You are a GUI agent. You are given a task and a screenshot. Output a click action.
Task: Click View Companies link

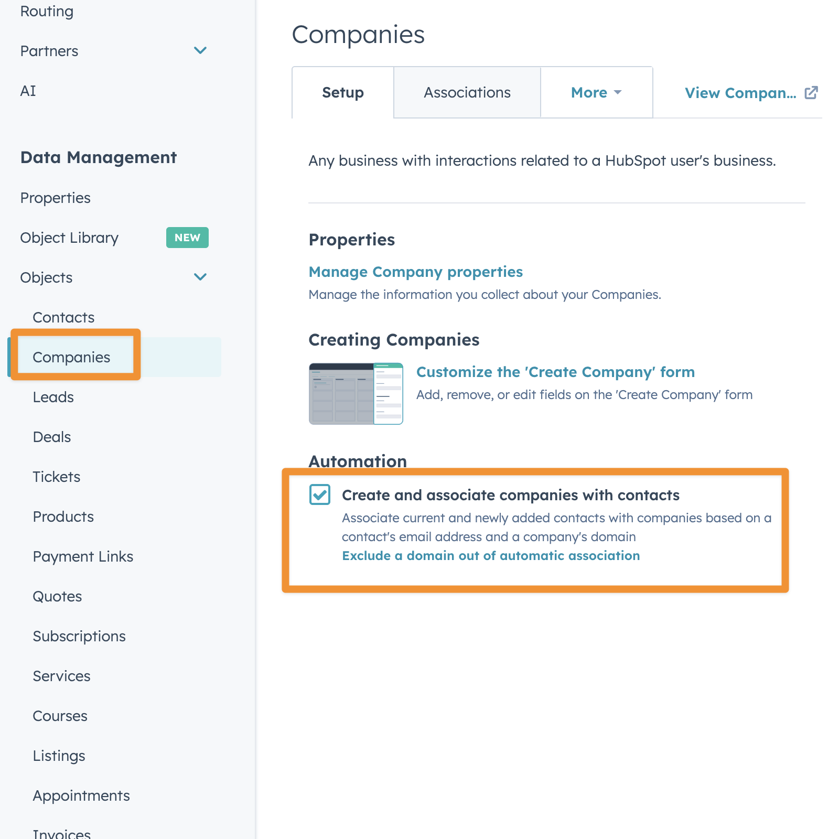coord(740,93)
